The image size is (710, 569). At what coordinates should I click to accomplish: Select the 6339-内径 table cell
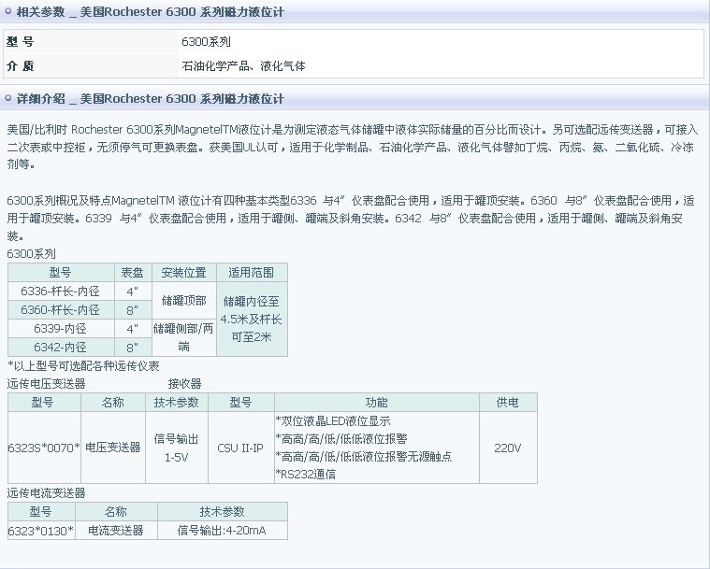[x=61, y=328]
